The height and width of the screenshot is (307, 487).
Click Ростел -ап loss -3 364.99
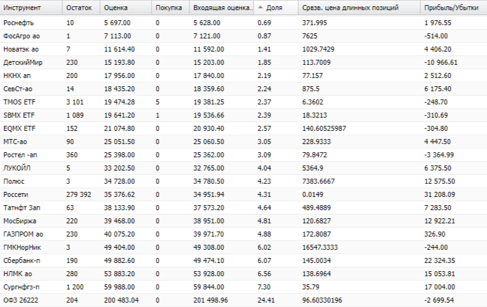(x=439, y=155)
